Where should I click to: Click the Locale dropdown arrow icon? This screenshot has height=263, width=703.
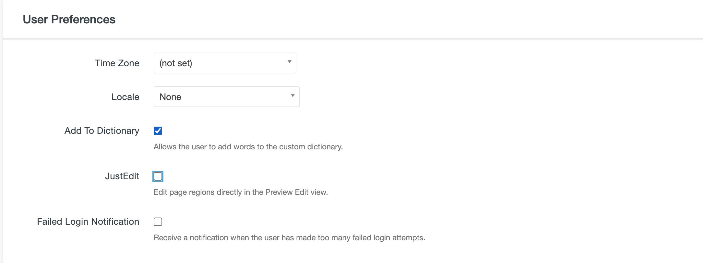coord(292,95)
